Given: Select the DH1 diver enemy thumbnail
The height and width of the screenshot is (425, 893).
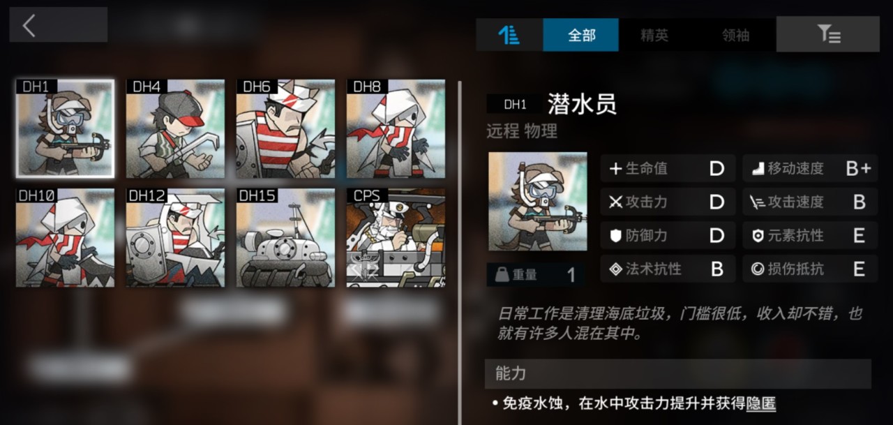Looking at the screenshot, I should click(65, 128).
